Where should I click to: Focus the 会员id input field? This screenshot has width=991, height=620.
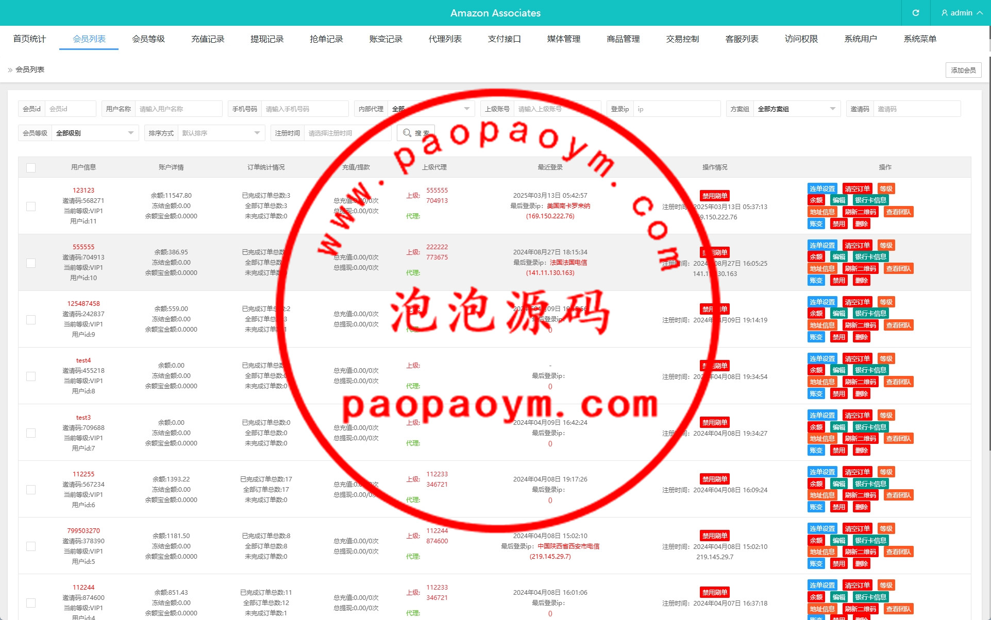coord(70,109)
